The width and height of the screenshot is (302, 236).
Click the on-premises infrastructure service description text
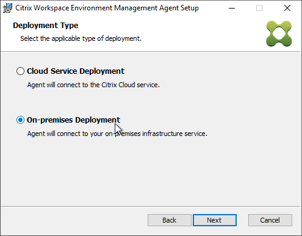[117, 134]
